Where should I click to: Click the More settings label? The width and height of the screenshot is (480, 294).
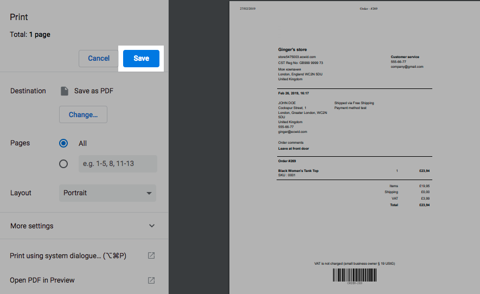pos(32,226)
